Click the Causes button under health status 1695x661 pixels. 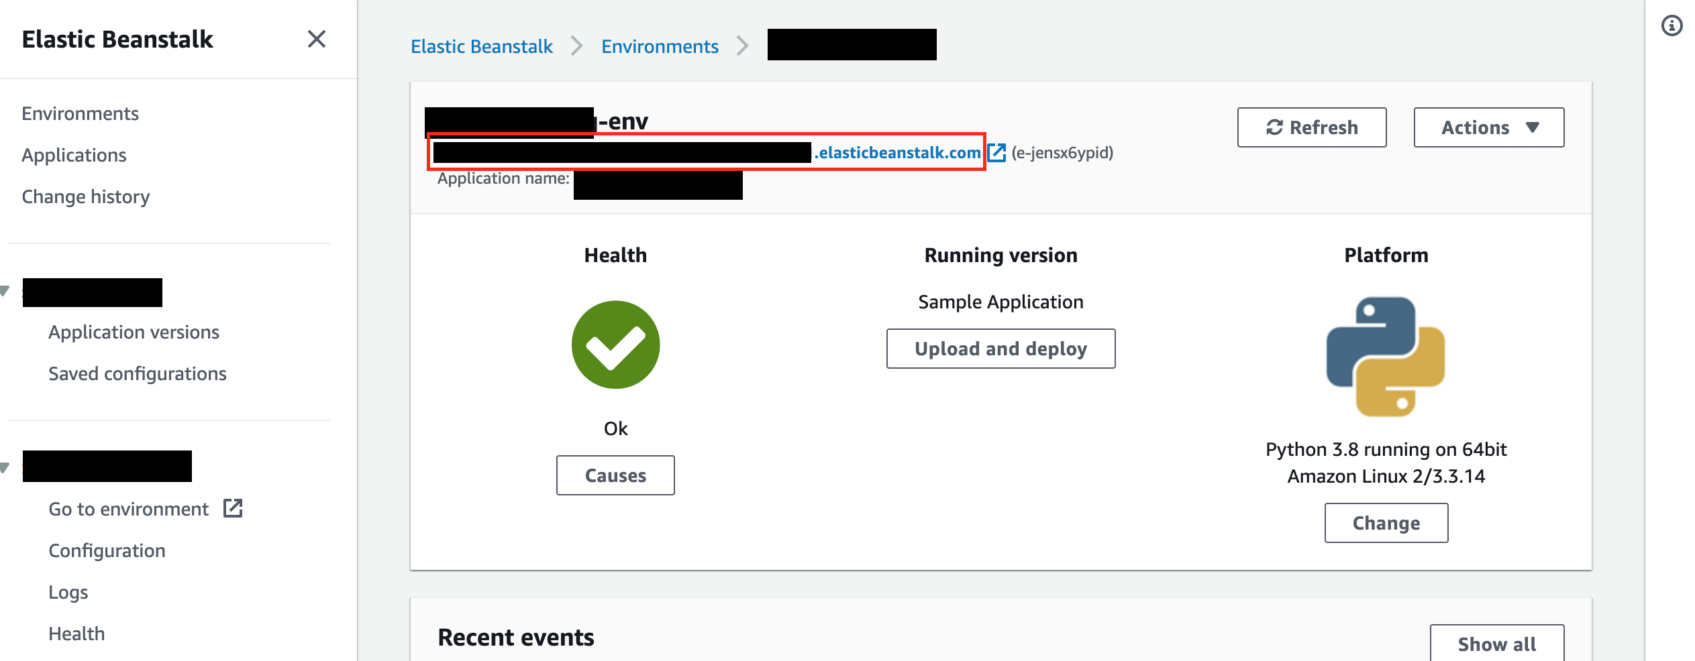[615, 475]
